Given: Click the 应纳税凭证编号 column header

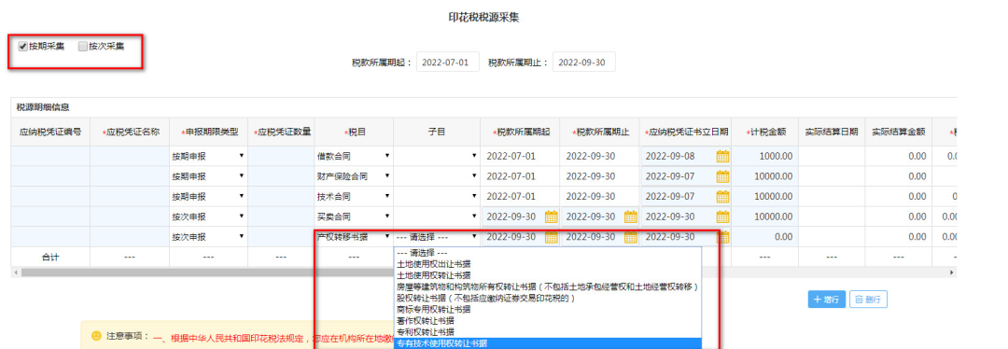Looking at the screenshot, I should (50, 132).
